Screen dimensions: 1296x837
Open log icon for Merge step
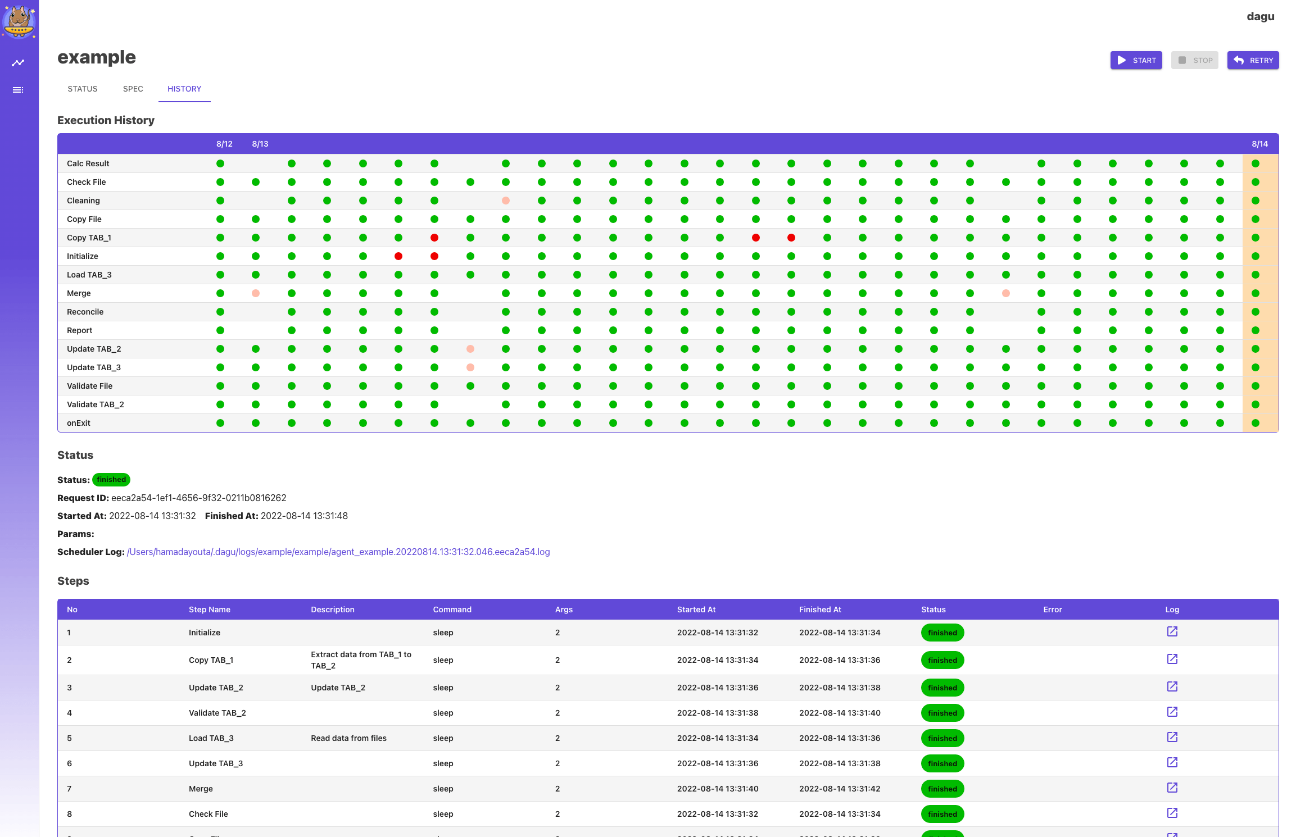click(1172, 788)
